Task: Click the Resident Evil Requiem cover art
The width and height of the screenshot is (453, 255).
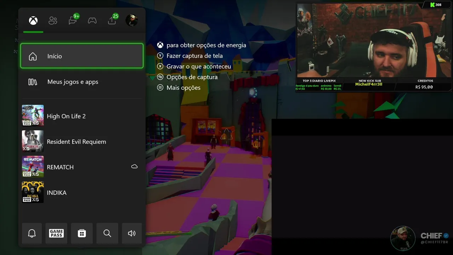Action: (x=33, y=141)
